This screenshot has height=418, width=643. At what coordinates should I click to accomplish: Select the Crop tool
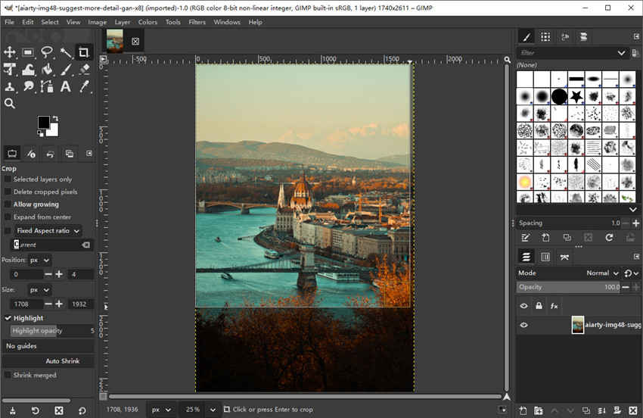click(x=84, y=52)
